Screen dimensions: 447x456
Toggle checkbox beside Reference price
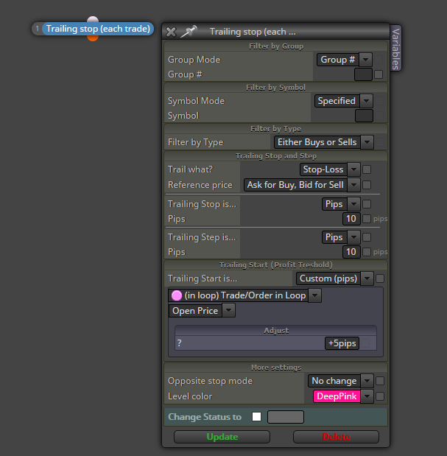(x=367, y=185)
